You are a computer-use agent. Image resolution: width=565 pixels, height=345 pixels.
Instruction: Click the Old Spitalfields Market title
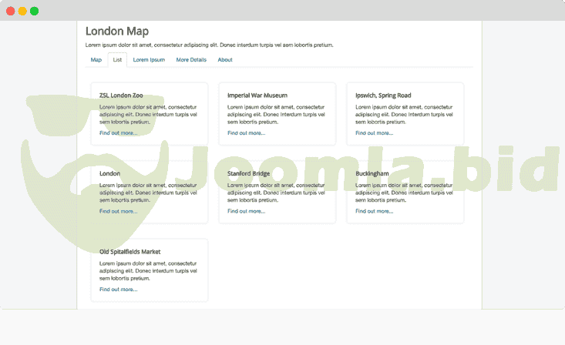(130, 252)
